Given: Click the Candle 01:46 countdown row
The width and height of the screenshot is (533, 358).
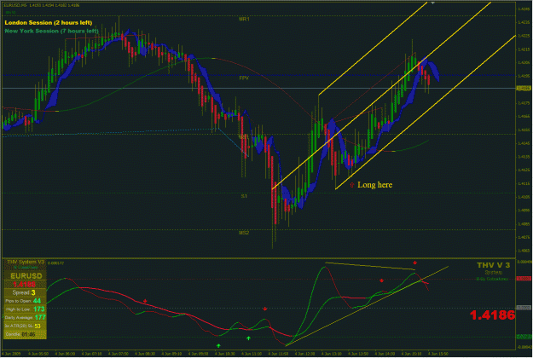Looking at the screenshot, I should [25, 335].
